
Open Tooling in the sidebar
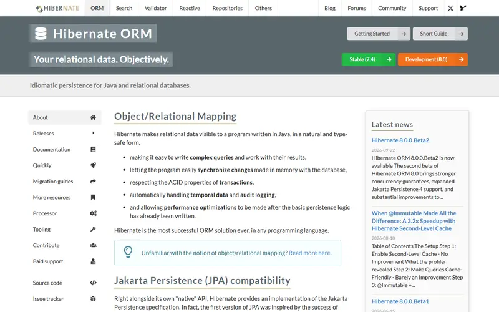pyautogui.click(x=65, y=229)
